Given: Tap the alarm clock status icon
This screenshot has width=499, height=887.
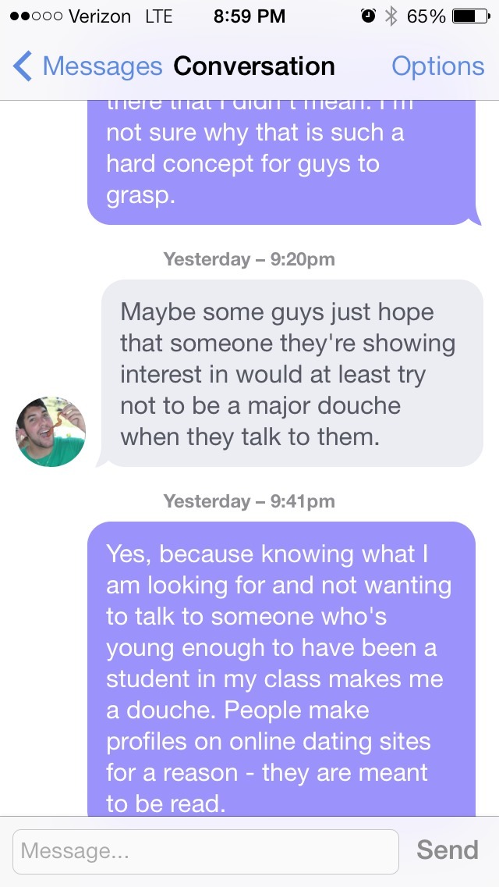Looking at the screenshot, I should (369, 16).
